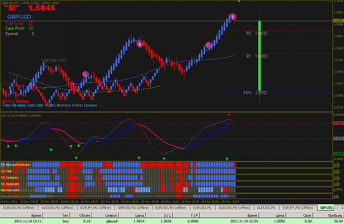Click the close time cell 2011.11.18 12:34
The width and height of the screenshot is (344, 224).
pyautogui.click(x=244, y=221)
